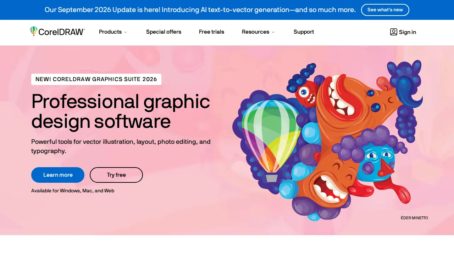Open the Support menu item
This screenshot has height=255, width=454.
(x=304, y=32)
